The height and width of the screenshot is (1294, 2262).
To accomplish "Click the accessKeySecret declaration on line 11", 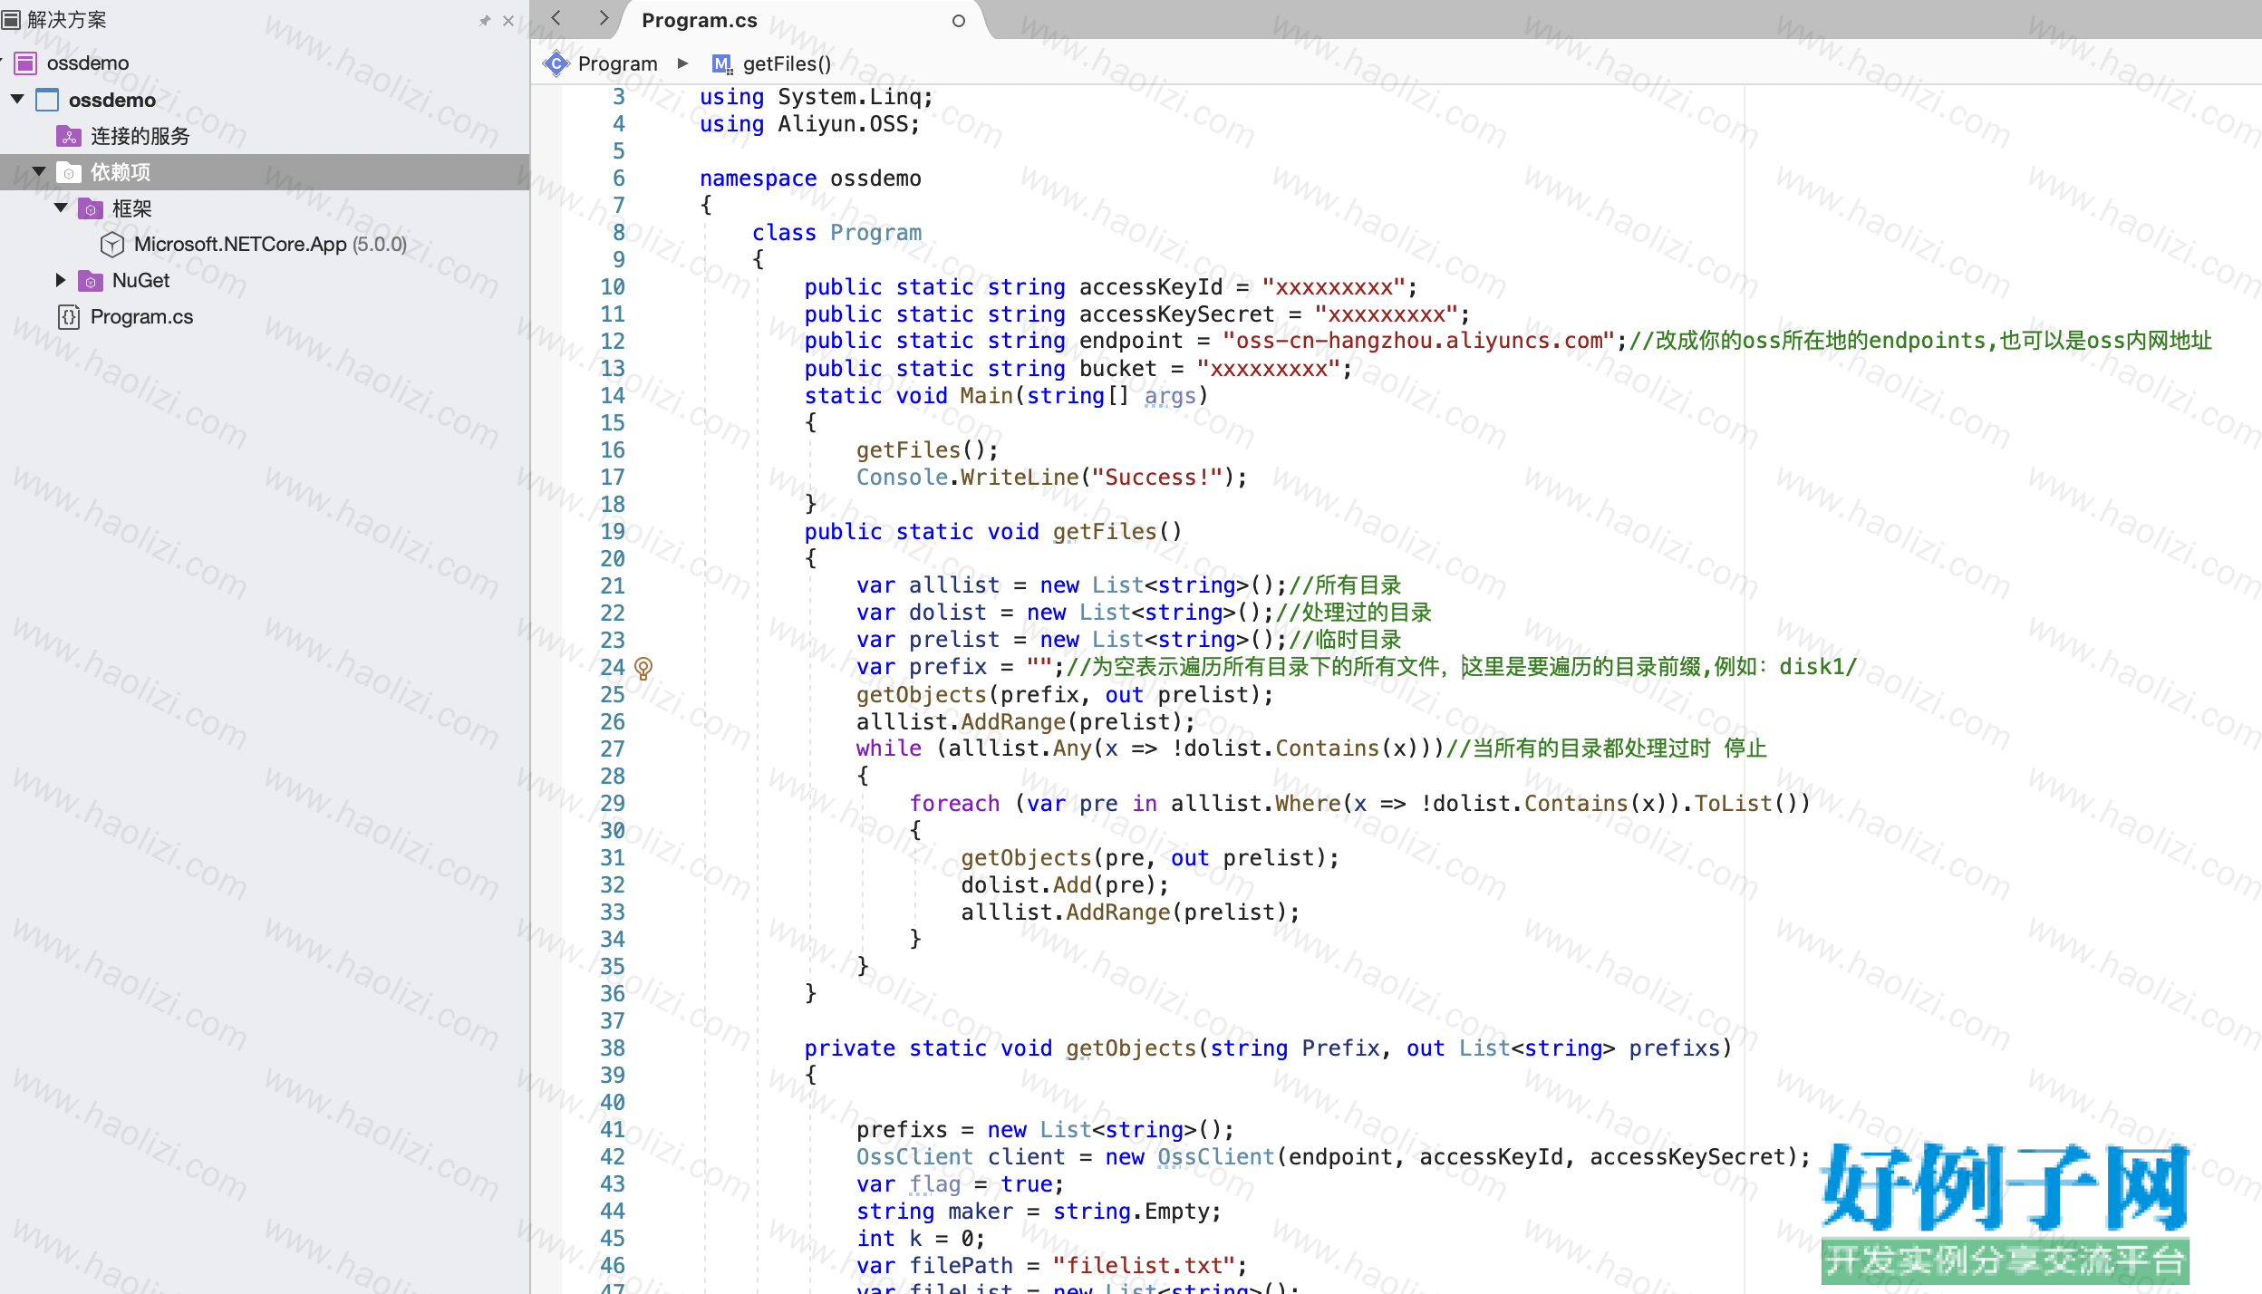I will pyautogui.click(x=1137, y=314).
